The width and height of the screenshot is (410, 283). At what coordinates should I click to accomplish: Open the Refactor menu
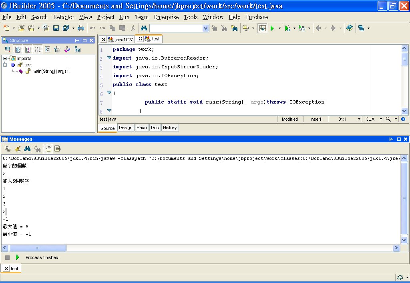64,17
